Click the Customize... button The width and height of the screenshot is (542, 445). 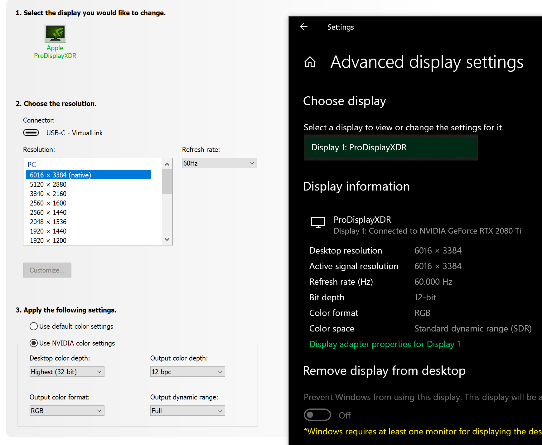click(47, 270)
